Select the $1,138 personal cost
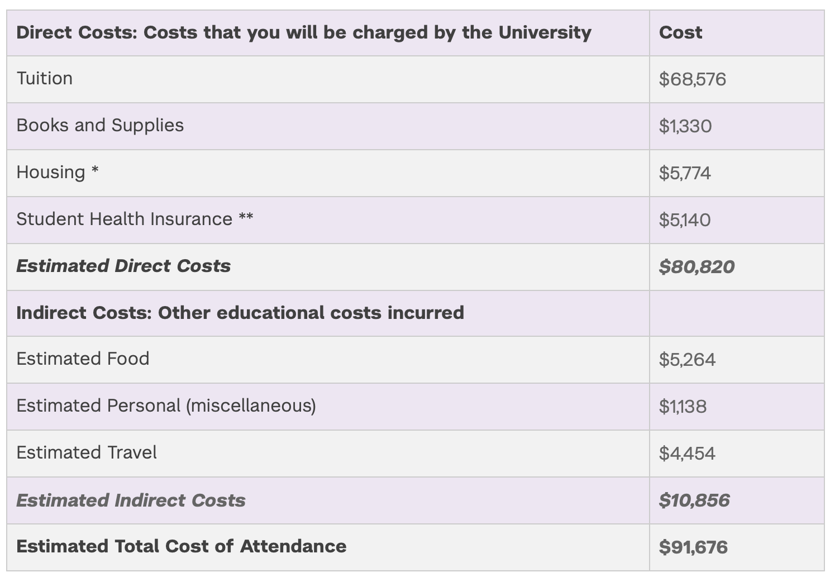This screenshot has width=830, height=582. tap(683, 406)
